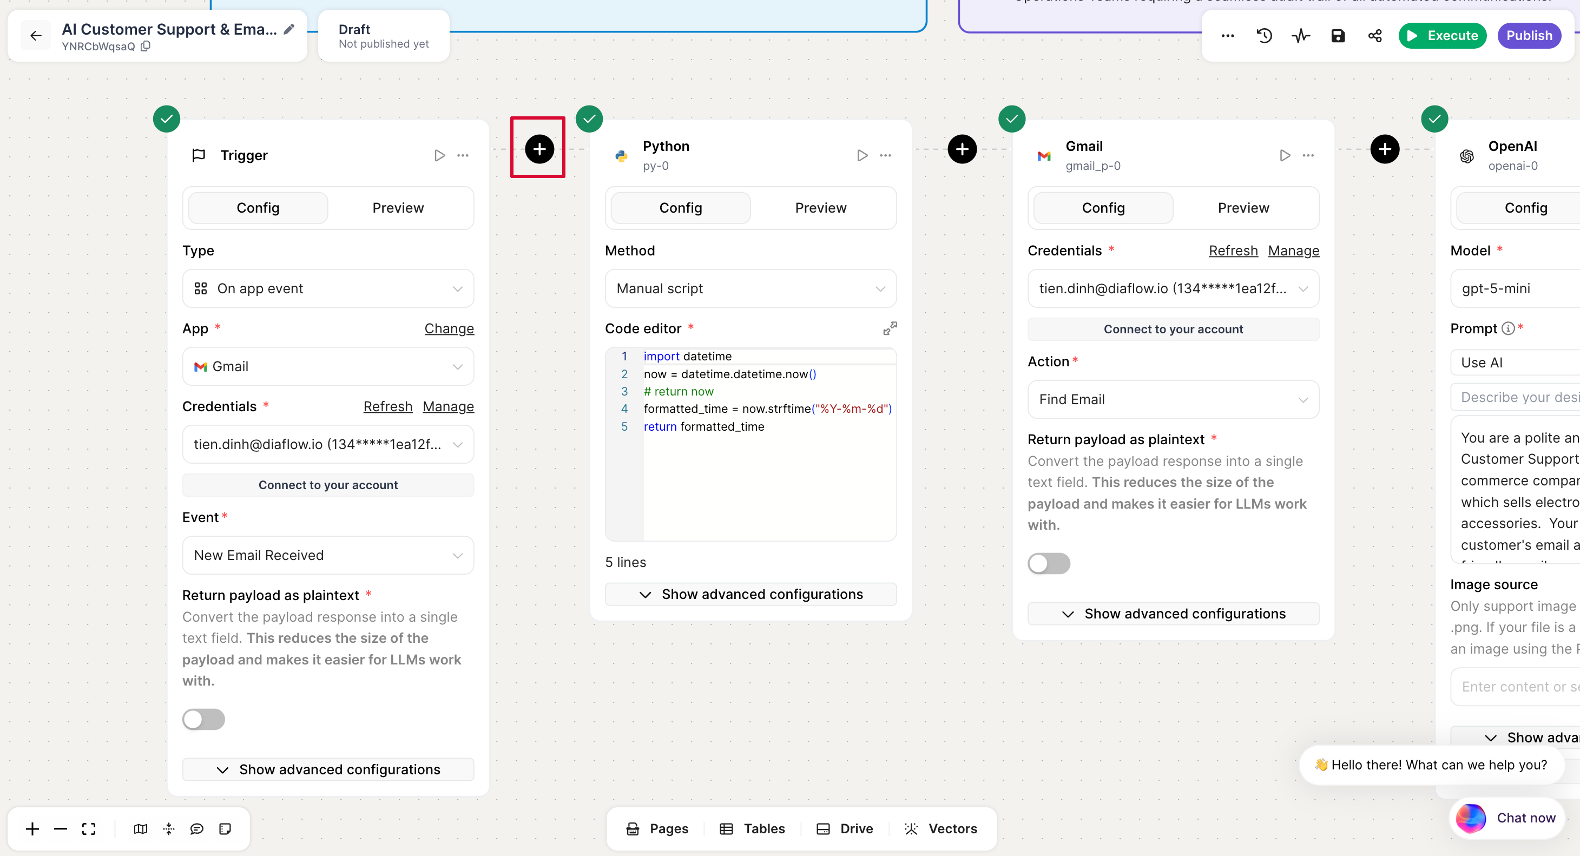
Task: Open the Event dropdown New Email Received
Action: click(x=327, y=555)
